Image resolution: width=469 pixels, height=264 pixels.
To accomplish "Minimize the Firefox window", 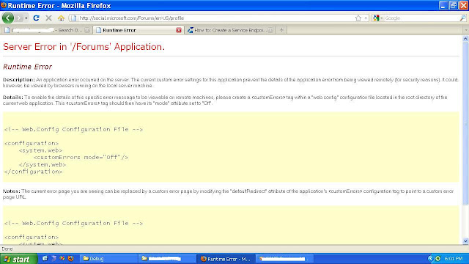I will (443, 5).
